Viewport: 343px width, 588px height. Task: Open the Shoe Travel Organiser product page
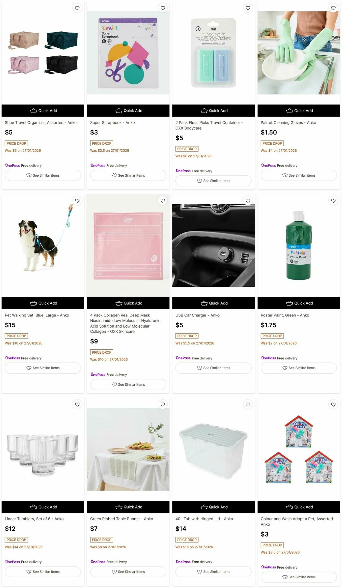pos(41,122)
